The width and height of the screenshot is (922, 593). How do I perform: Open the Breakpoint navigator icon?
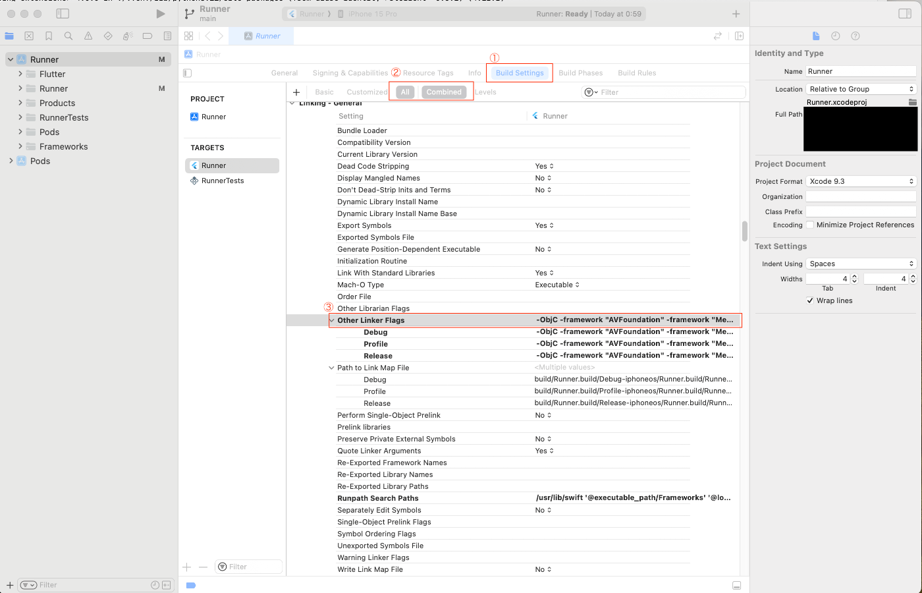(x=148, y=36)
